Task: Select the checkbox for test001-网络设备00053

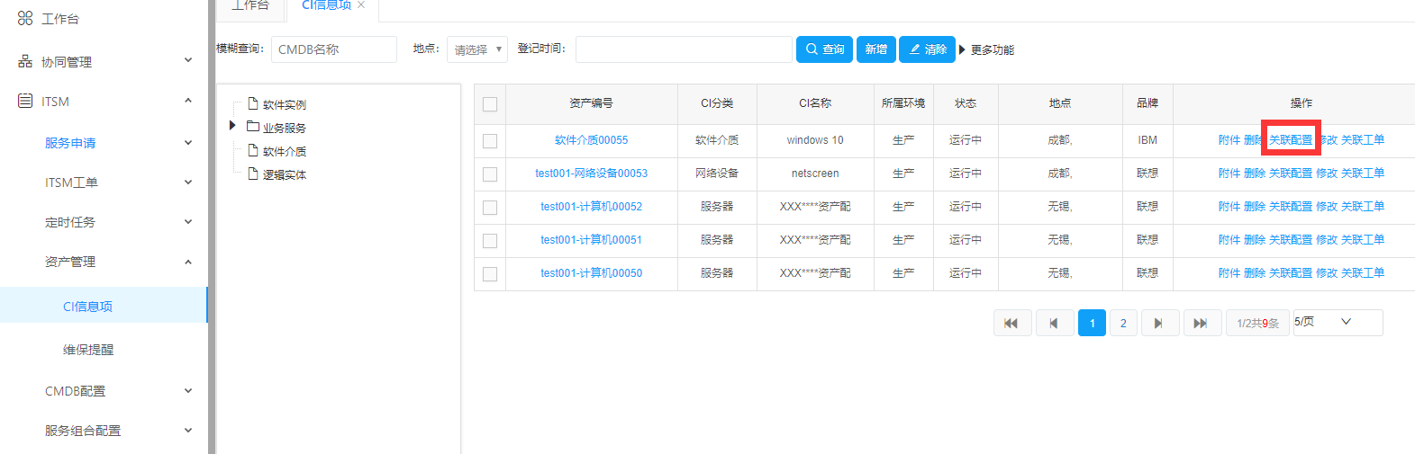Action: [490, 174]
